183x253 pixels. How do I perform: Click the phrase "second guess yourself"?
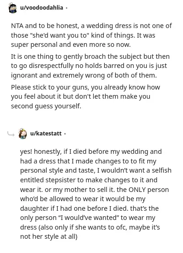[x=46, y=106]
